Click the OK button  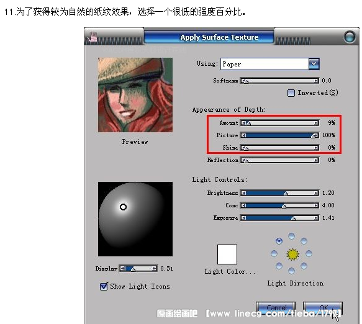pyautogui.click(x=323, y=308)
